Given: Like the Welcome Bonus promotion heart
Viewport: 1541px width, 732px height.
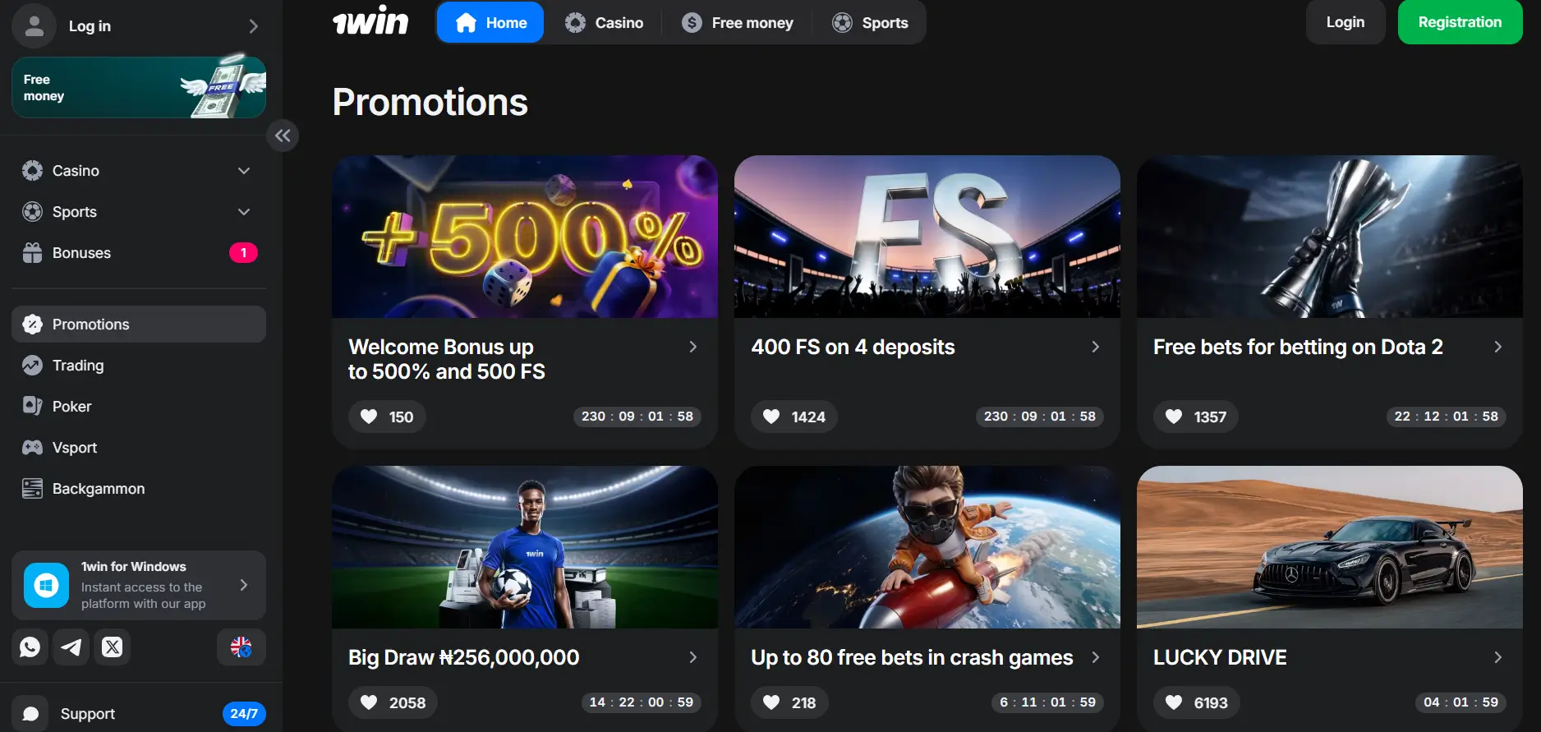Looking at the screenshot, I should [x=369, y=417].
